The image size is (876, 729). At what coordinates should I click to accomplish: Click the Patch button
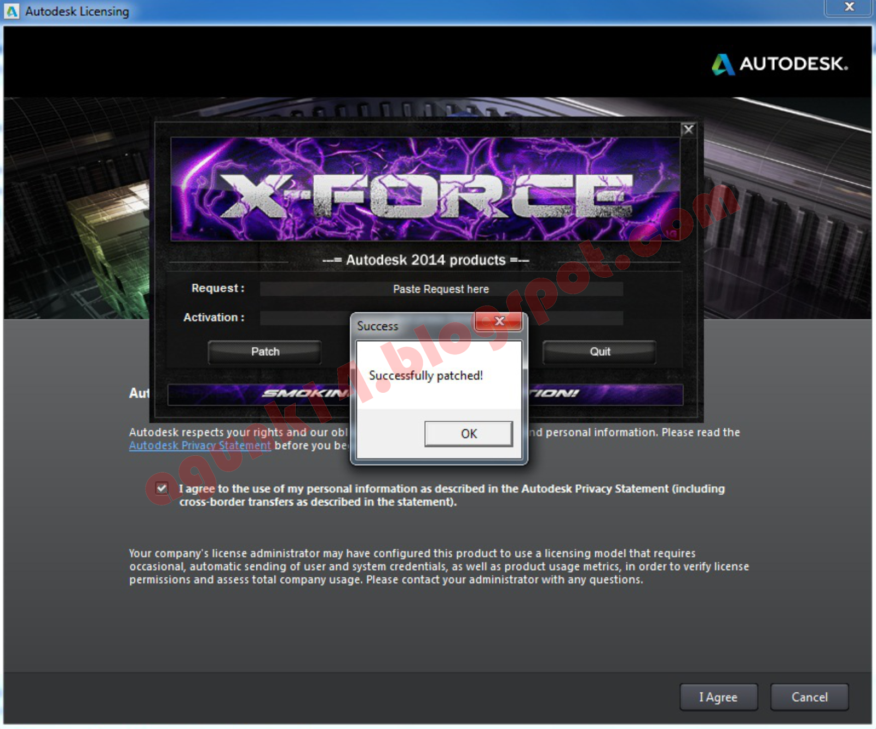coord(265,352)
